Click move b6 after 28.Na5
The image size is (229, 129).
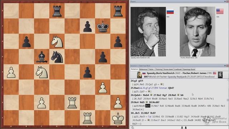[x=182, y=95]
